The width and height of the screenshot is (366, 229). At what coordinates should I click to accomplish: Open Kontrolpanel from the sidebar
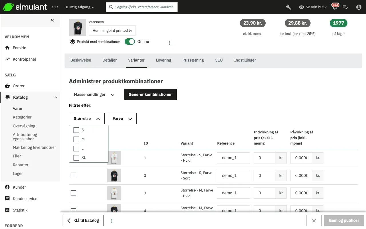pos(24,59)
